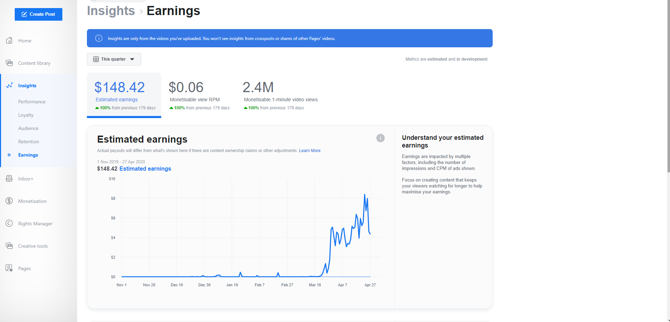Open Rights Manager section
The image size is (670, 322).
click(35, 224)
